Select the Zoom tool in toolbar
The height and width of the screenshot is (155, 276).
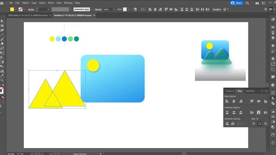pyautogui.click(x=2, y=81)
